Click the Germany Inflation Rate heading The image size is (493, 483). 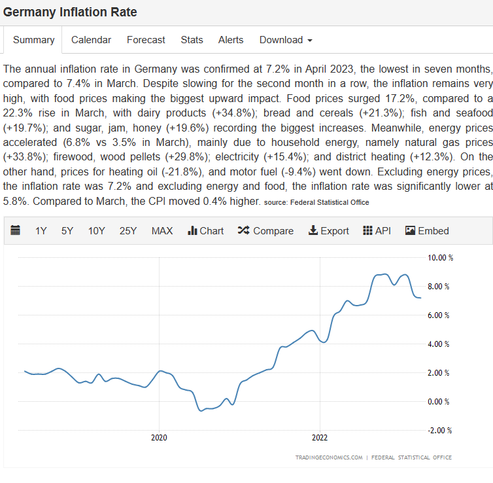[x=70, y=12]
